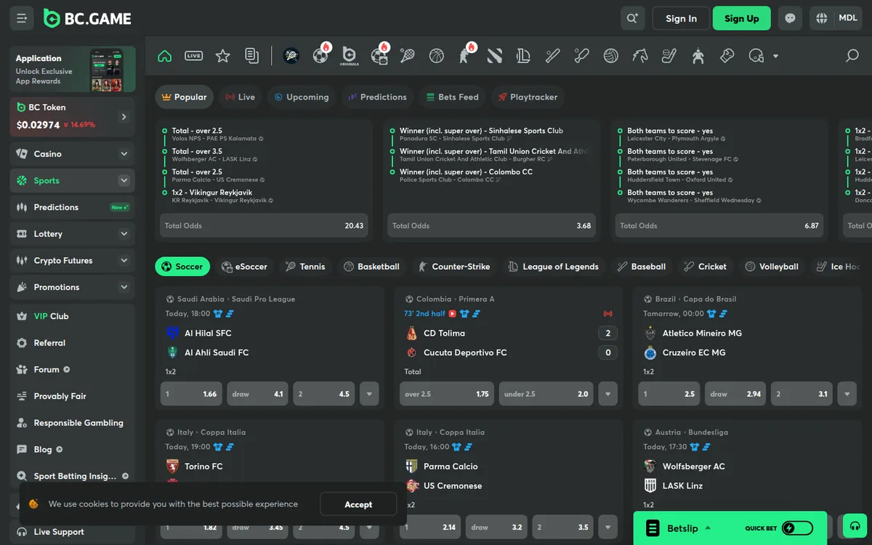Open the LIVE events icon

coord(193,56)
